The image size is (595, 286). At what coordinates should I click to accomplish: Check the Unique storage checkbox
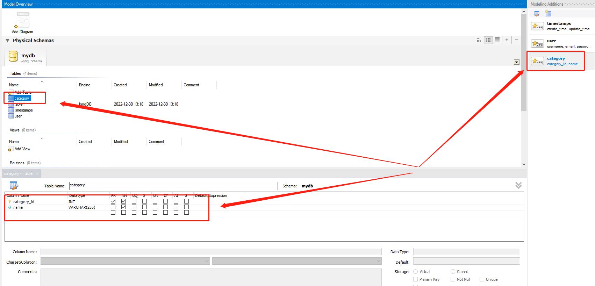pos(482,279)
